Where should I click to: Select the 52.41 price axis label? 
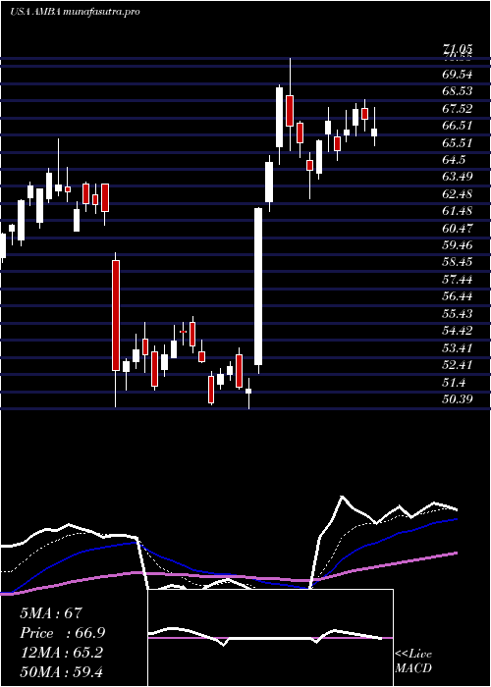[x=458, y=365]
